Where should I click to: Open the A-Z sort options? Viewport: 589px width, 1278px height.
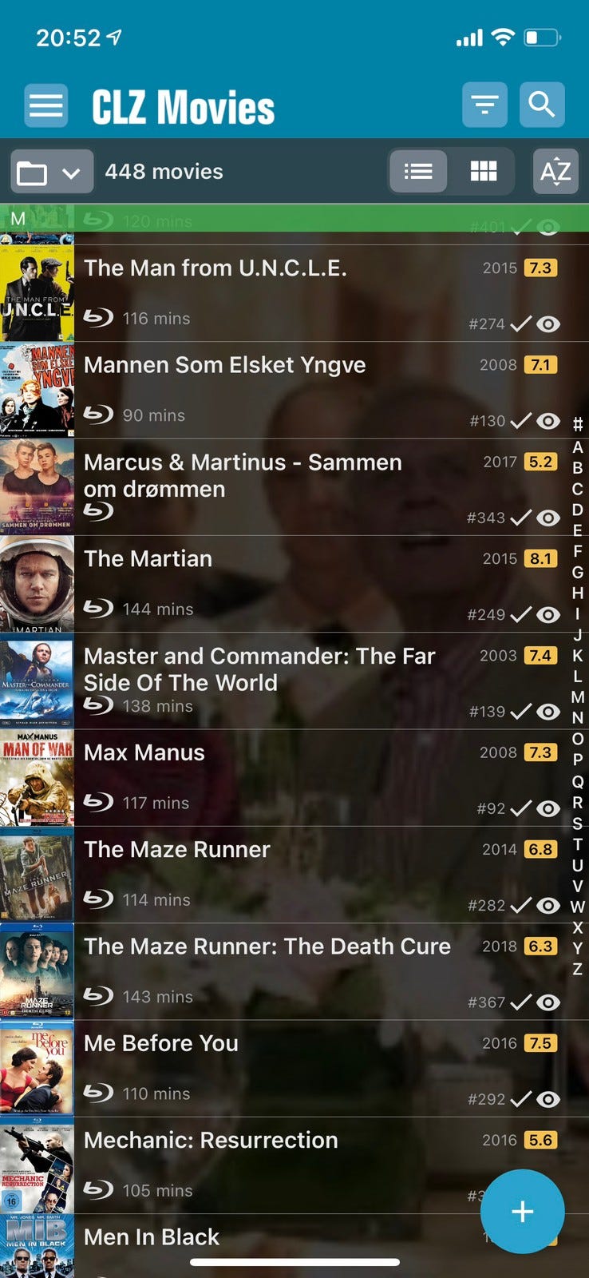tap(555, 172)
